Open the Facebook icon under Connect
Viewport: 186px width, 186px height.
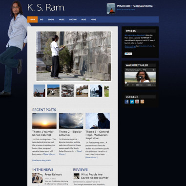pyautogui.click(x=126, y=102)
